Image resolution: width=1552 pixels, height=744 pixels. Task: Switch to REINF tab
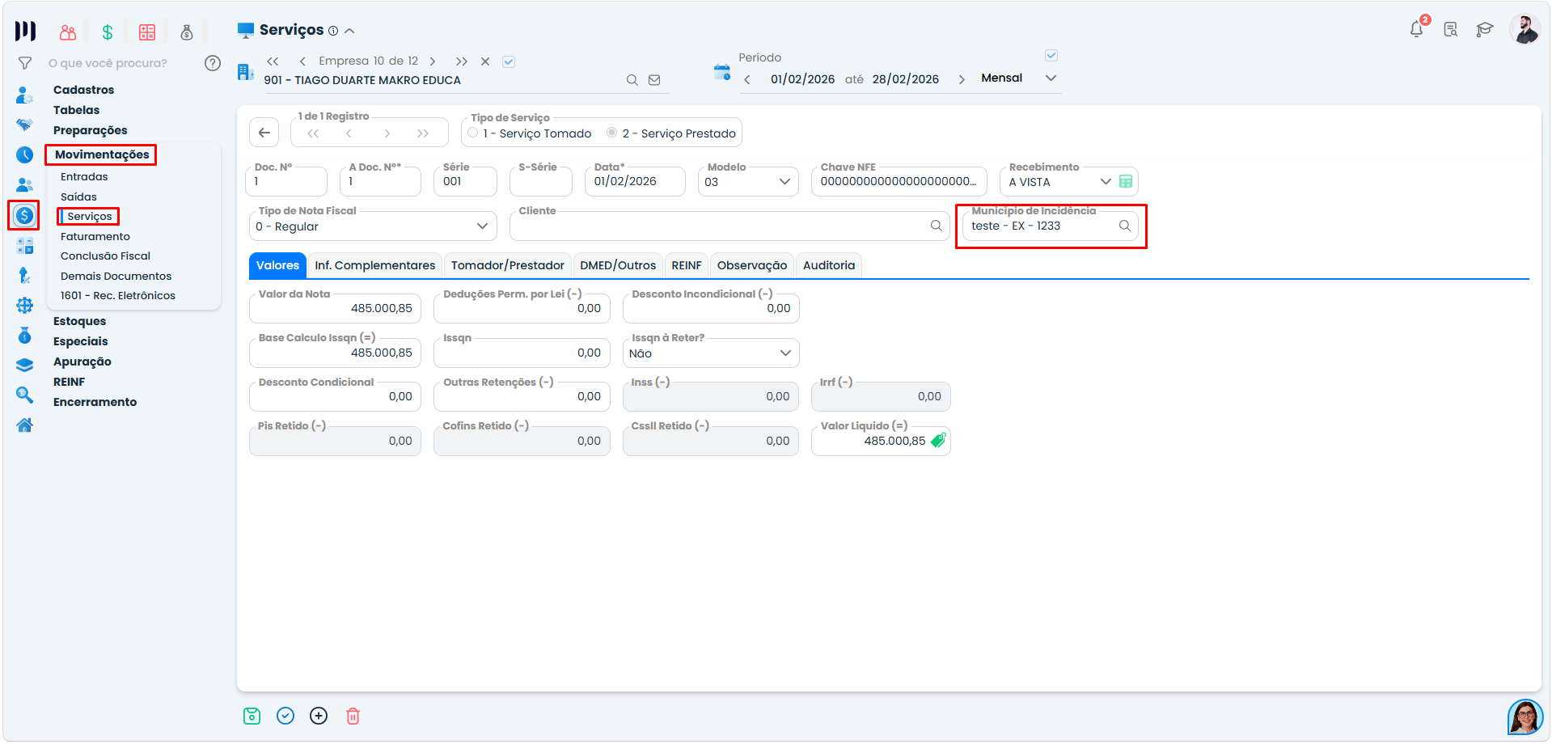687,265
